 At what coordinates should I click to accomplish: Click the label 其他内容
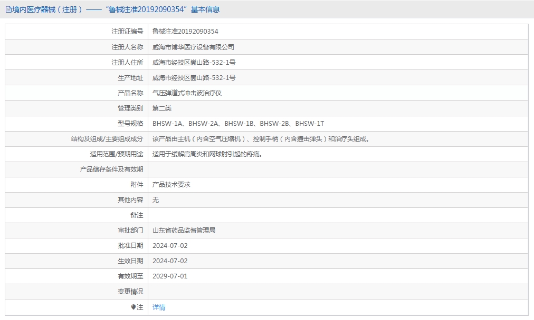[x=130, y=200]
